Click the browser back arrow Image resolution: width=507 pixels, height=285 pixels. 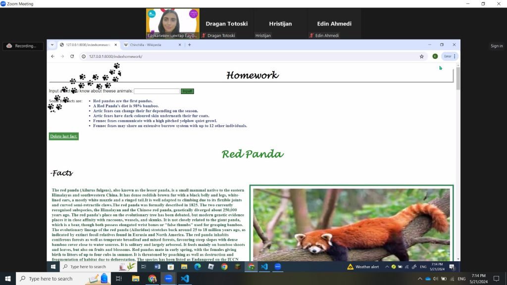coord(53,56)
